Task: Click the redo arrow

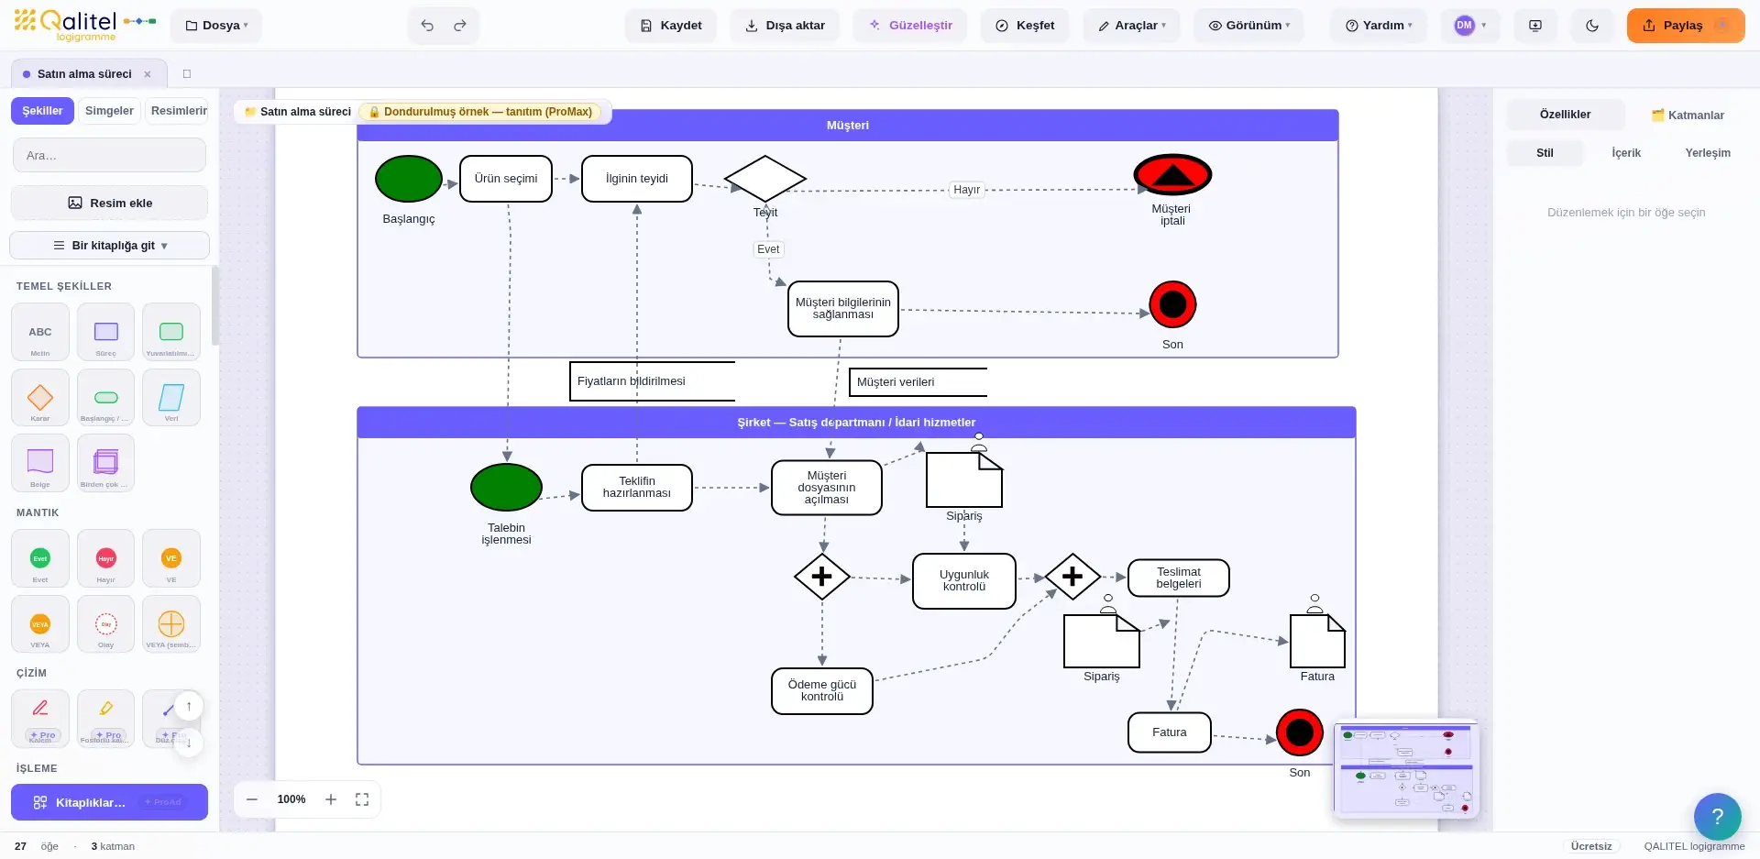Action: tap(460, 26)
